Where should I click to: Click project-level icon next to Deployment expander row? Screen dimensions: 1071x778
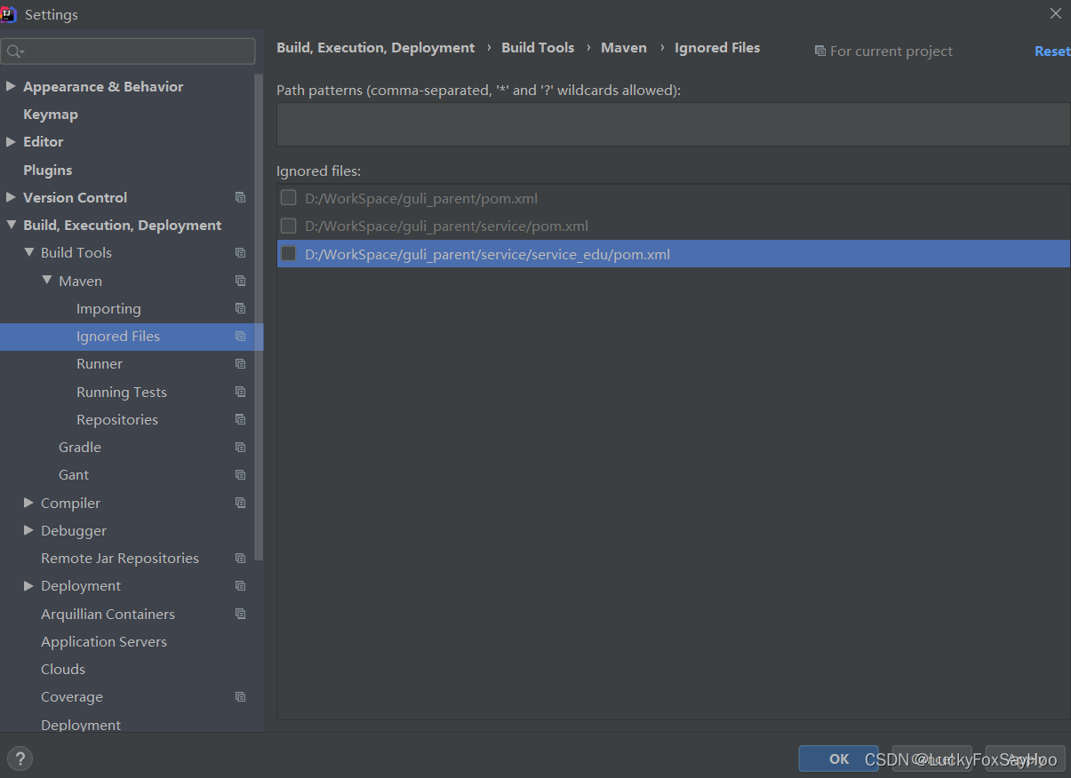(240, 586)
